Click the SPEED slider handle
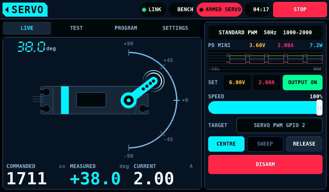The image size is (329, 192). point(319,108)
